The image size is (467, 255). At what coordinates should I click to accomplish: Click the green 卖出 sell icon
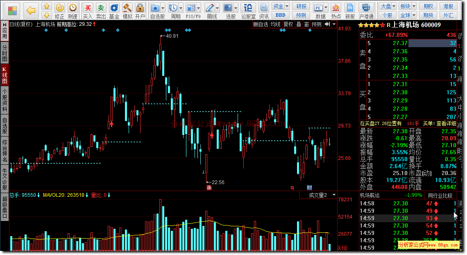101,8
